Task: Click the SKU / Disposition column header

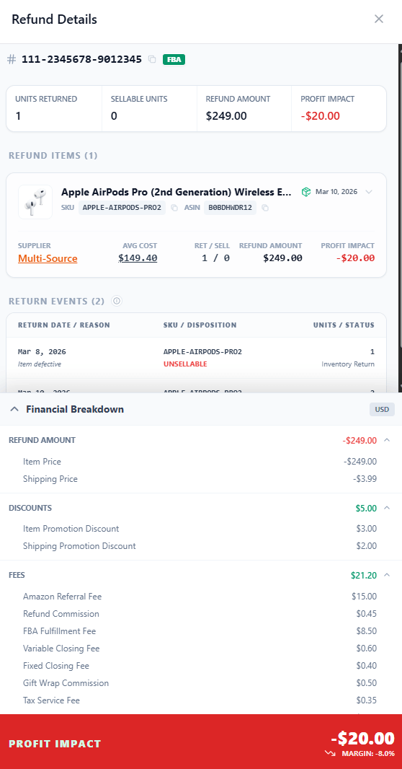Action: coord(200,325)
